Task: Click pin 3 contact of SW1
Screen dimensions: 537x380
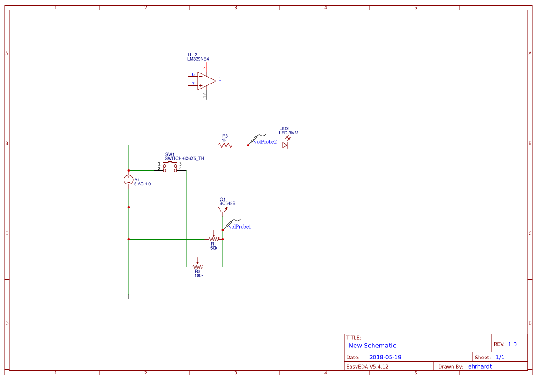Action: (x=175, y=166)
